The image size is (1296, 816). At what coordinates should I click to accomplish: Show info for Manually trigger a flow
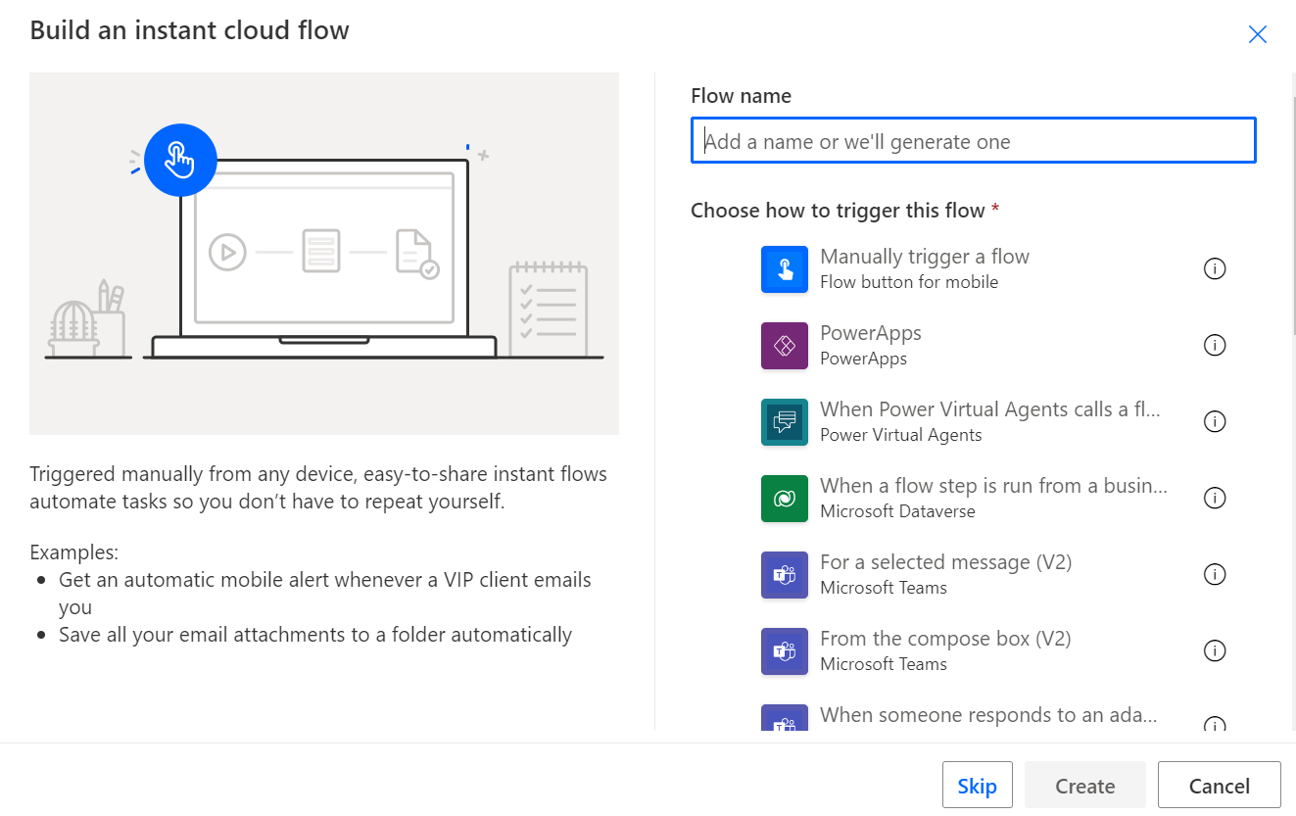[x=1215, y=268]
